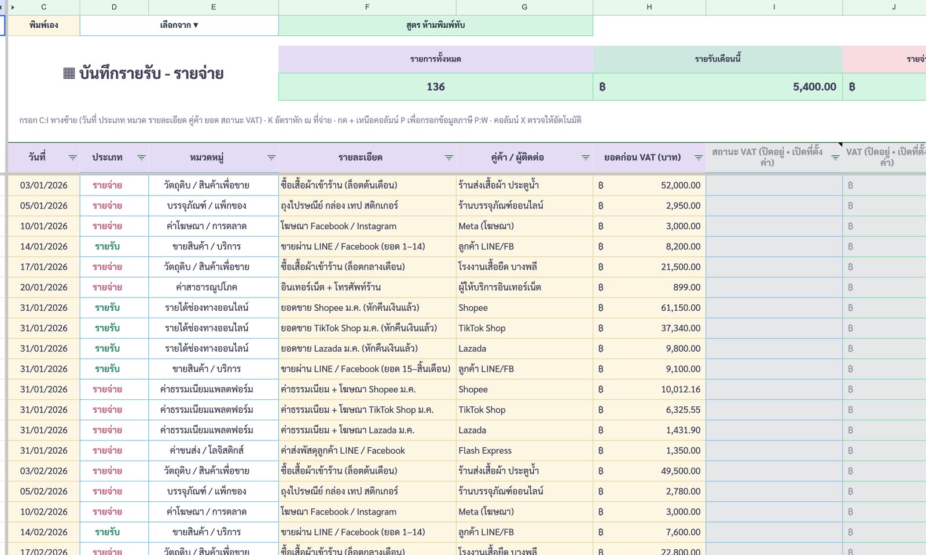
Task: Select column H header
Action: coord(649,7)
